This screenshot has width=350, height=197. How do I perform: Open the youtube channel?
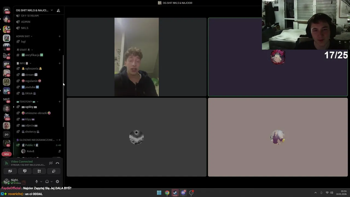pyautogui.click(x=38, y=87)
